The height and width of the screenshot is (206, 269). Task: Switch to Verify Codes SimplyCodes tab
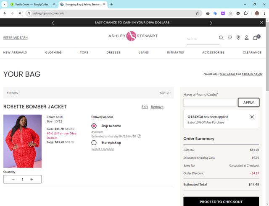pos(32,4)
